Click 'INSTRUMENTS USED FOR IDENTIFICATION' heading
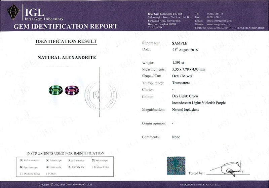Screen dimensions: 269x188 click(x=65, y=153)
